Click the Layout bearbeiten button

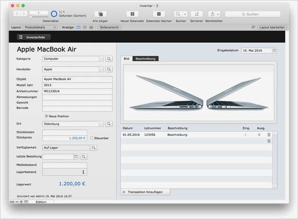272,27
